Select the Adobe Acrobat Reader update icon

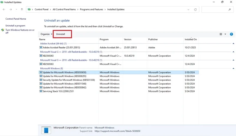pos(41,47)
